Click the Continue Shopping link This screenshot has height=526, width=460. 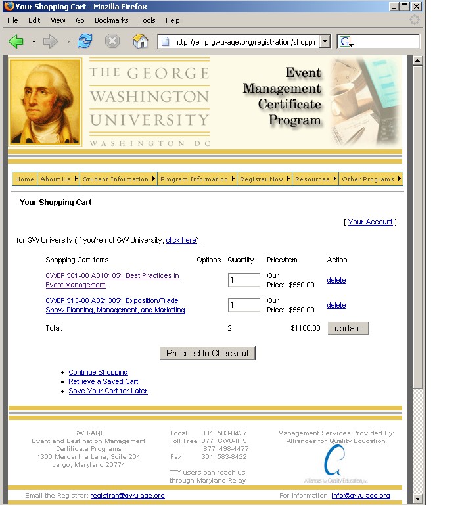[98, 372]
